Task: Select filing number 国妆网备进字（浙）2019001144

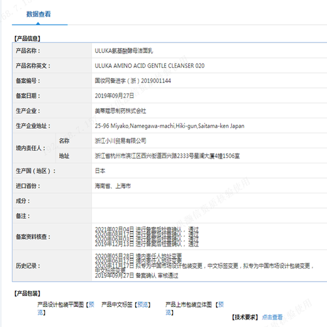Action: pos(133,80)
